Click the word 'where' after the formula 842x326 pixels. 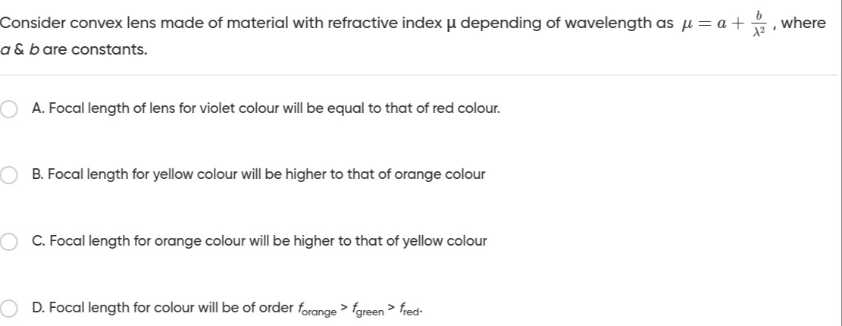point(803,24)
